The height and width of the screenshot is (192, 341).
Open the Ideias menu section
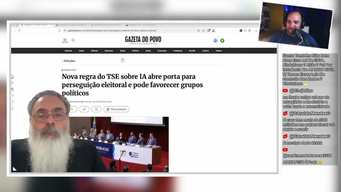pyautogui.click(x=148, y=51)
